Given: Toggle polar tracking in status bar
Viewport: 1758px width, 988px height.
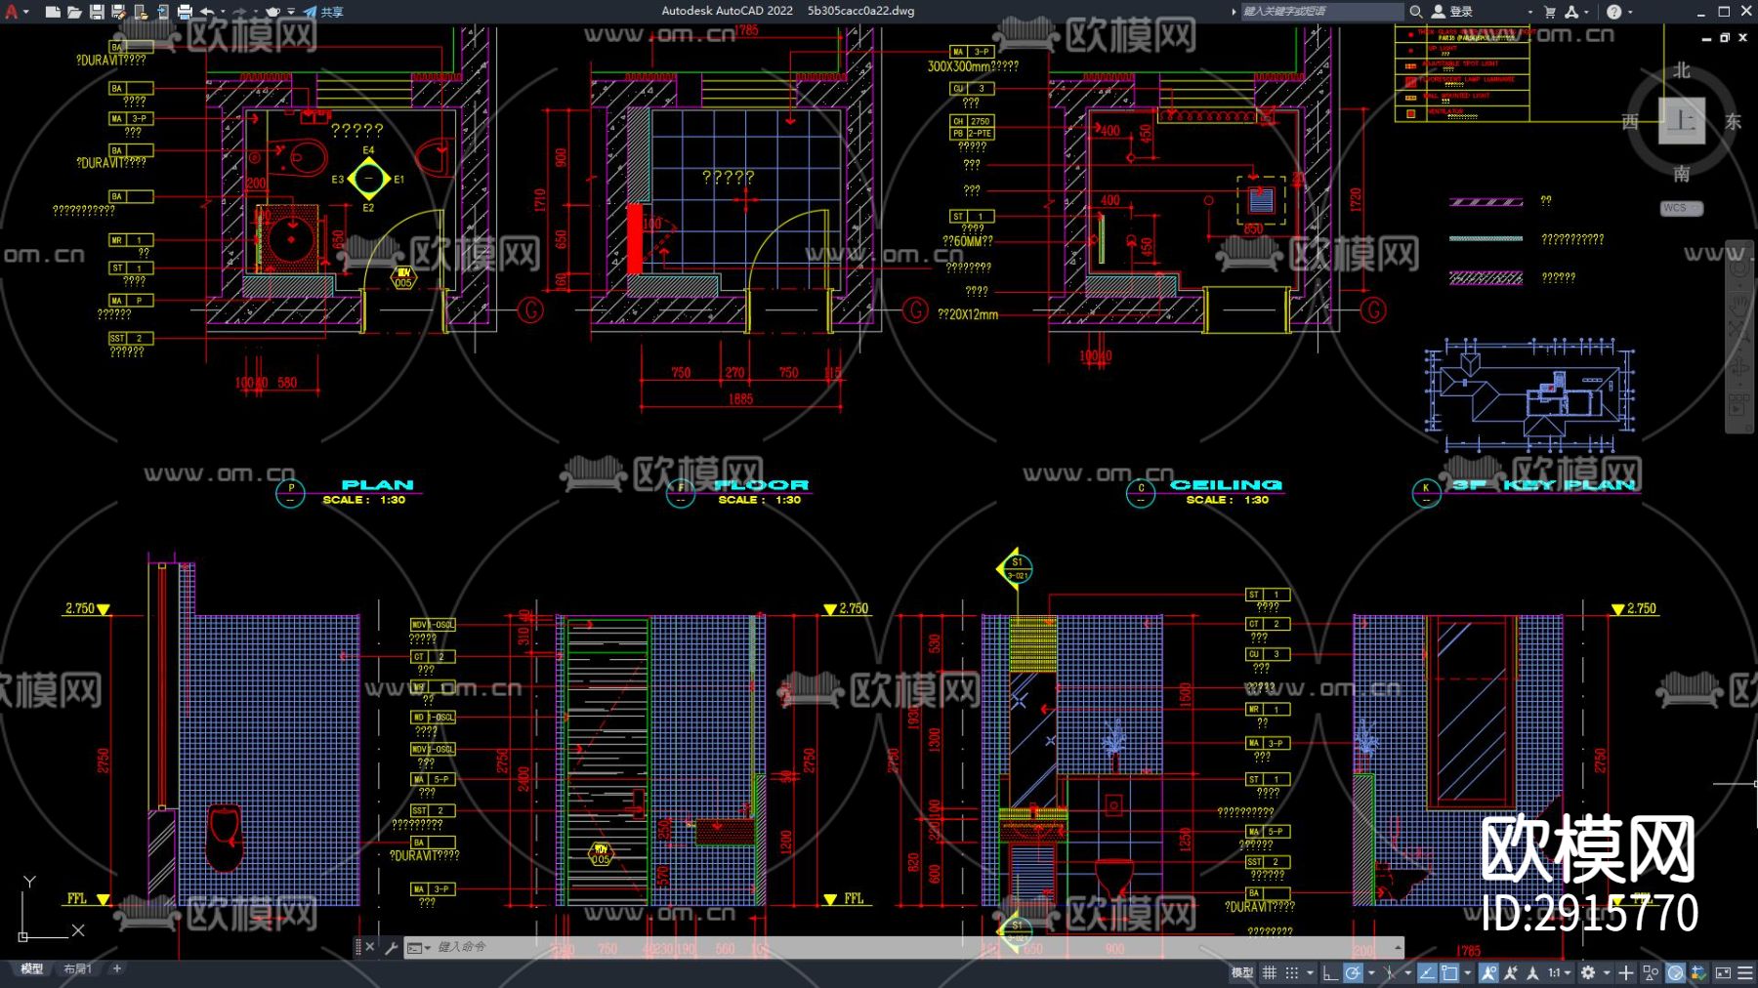Looking at the screenshot, I should pyautogui.click(x=1353, y=972).
